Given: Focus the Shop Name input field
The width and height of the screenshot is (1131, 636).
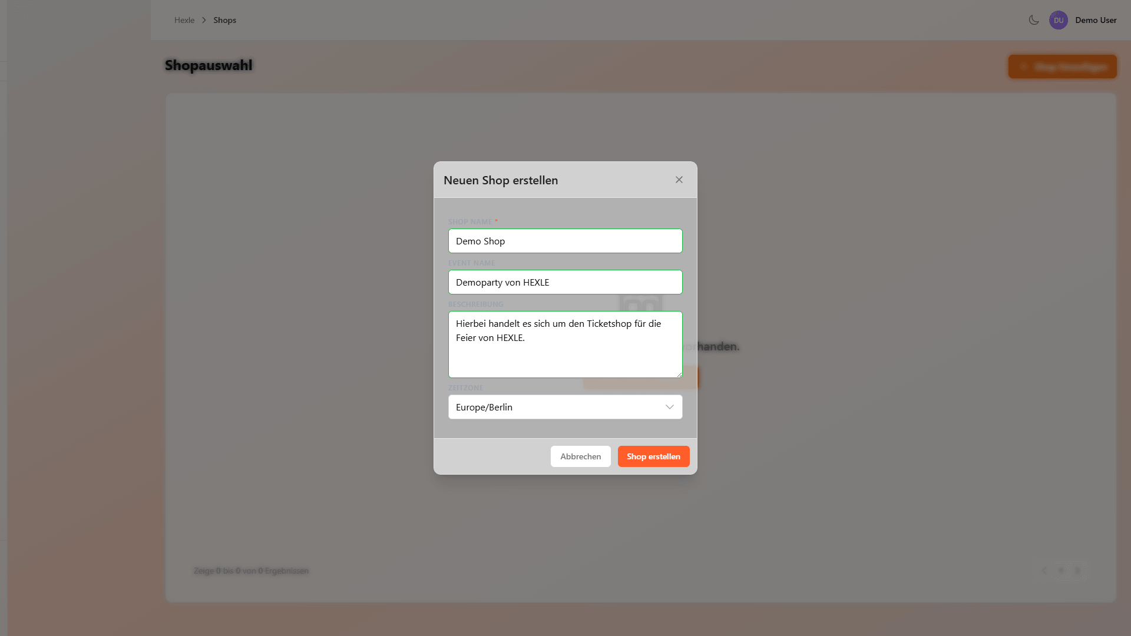Looking at the screenshot, I should point(565,241).
